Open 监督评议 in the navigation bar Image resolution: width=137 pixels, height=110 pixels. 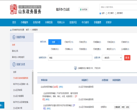(73, 22)
